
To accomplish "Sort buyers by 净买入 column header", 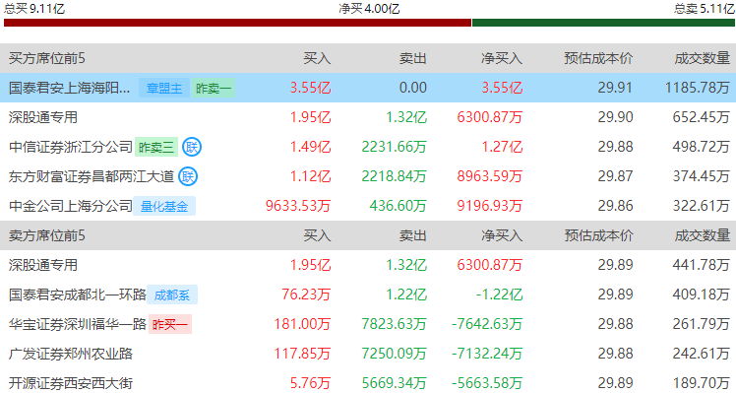I will coord(502,58).
